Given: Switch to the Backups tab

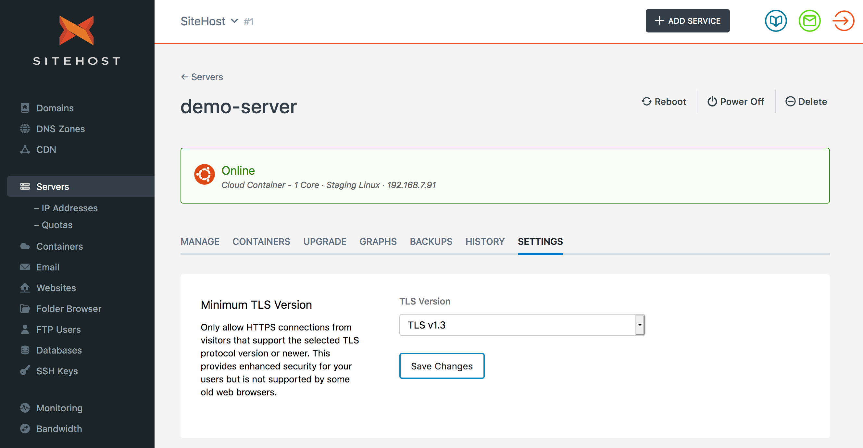Looking at the screenshot, I should [431, 241].
